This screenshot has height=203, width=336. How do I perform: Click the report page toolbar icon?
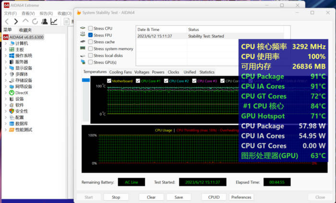click(x=67, y=22)
